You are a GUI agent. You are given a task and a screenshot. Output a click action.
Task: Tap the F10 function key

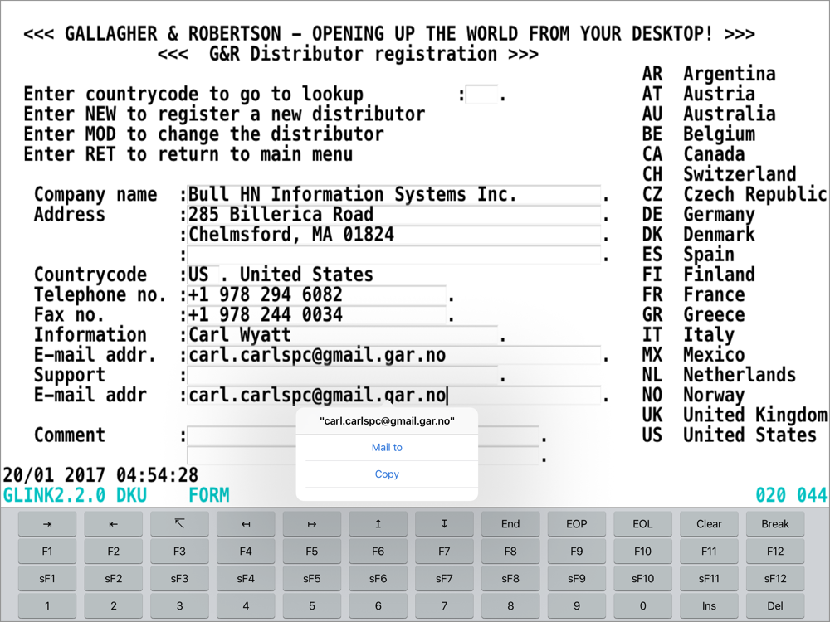pyautogui.click(x=642, y=552)
